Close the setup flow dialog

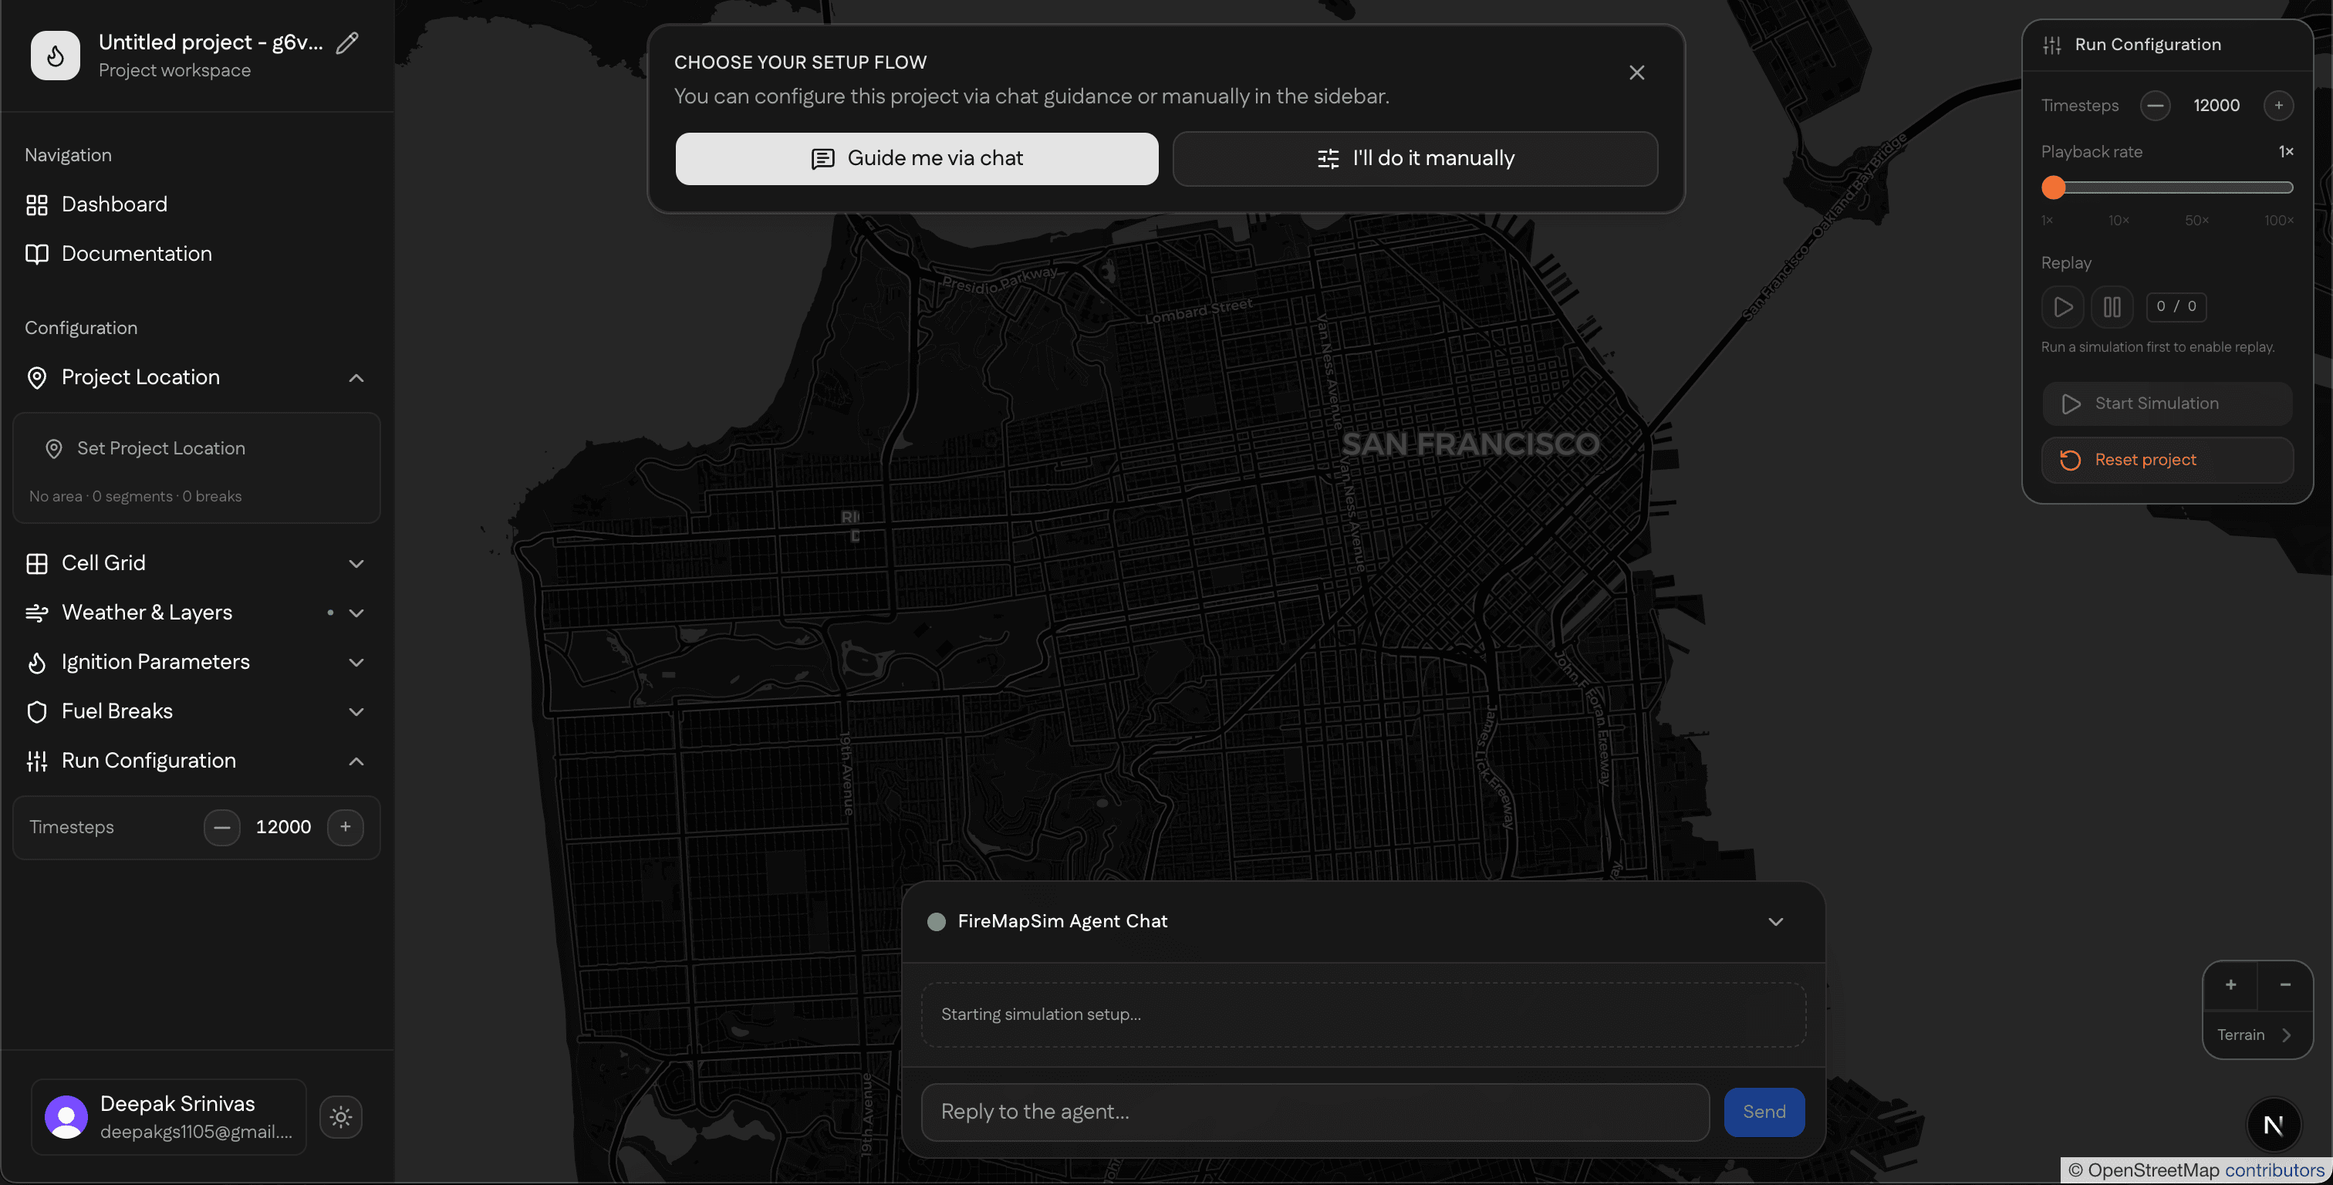pos(1636,73)
